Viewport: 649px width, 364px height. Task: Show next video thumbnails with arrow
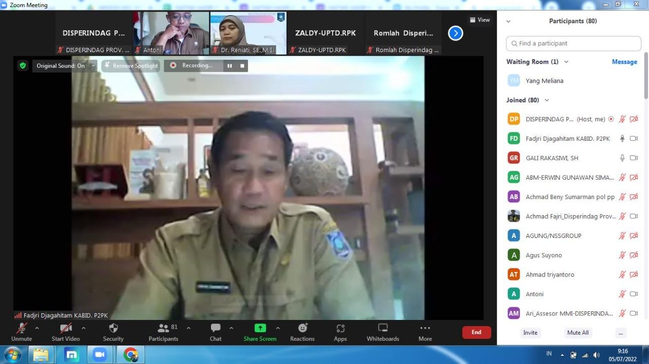(455, 33)
